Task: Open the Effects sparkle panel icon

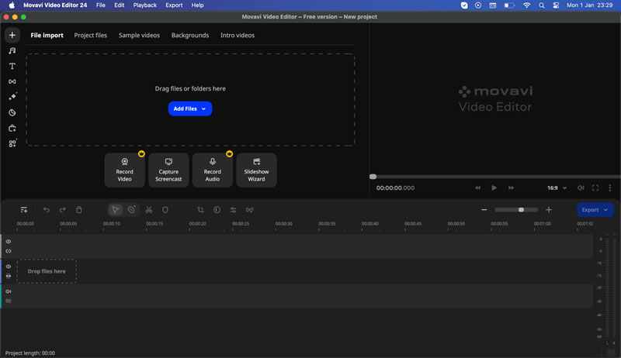Action: coord(12,97)
